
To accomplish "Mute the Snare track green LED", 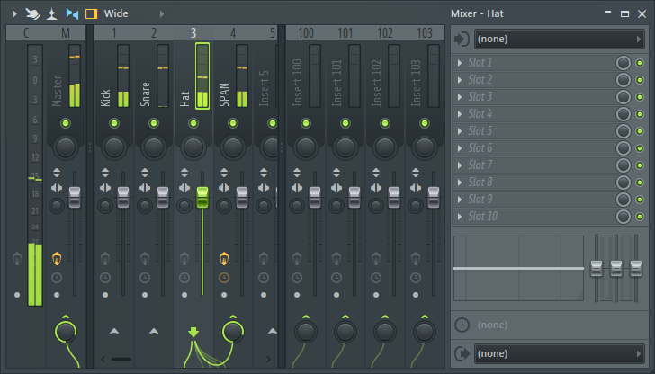I will click(154, 123).
